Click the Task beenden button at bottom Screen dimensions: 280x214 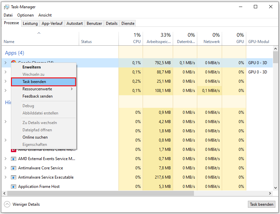click(x=261, y=204)
